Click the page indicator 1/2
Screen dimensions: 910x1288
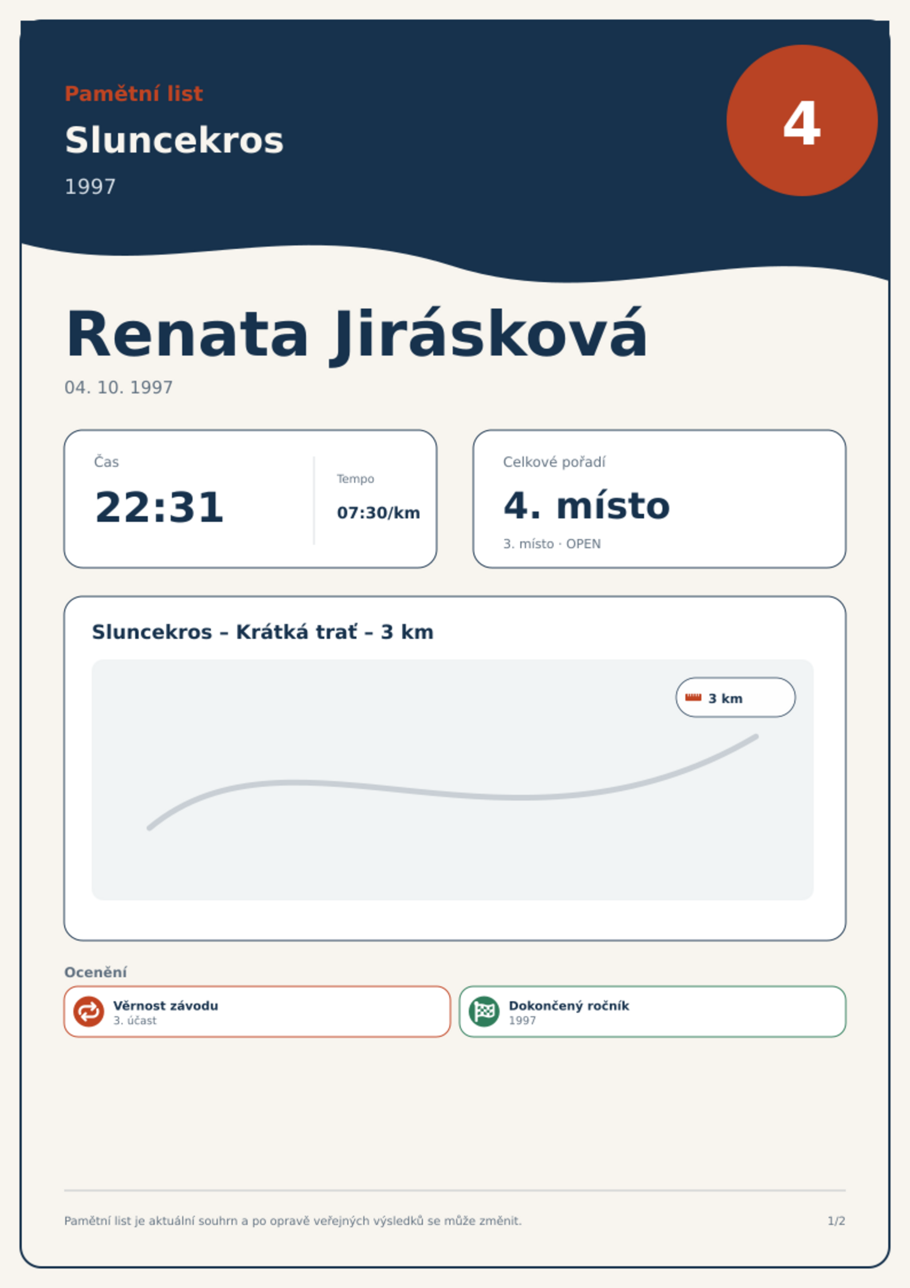(x=836, y=1221)
